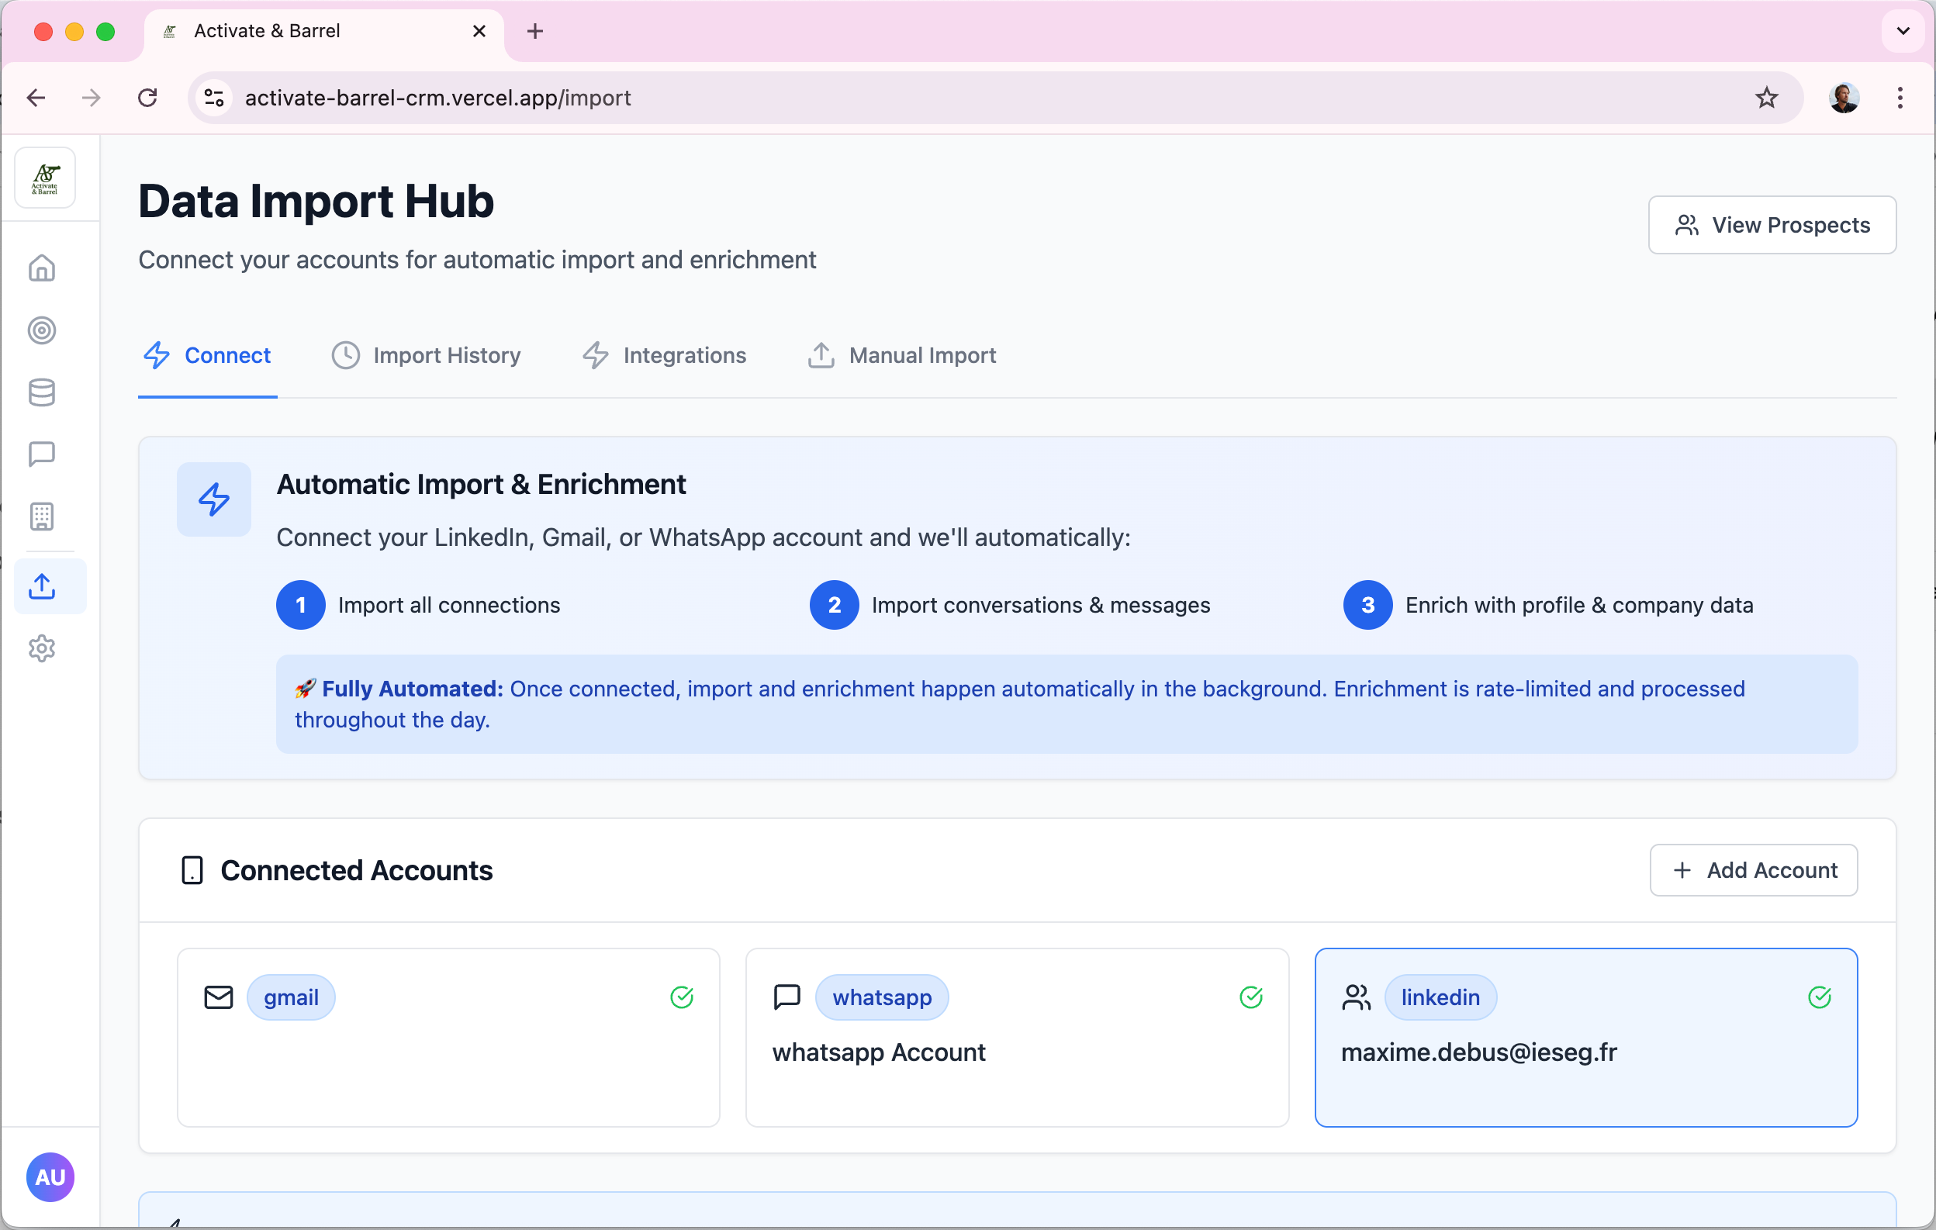Switch to the Import History tab
1936x1230 pixels.
(427, 355)
